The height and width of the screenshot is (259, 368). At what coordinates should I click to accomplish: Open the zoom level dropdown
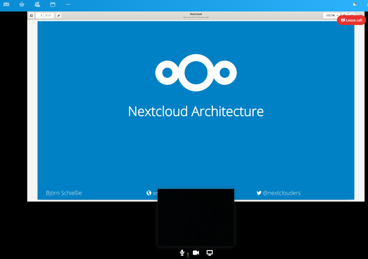(x=331, y=16)
